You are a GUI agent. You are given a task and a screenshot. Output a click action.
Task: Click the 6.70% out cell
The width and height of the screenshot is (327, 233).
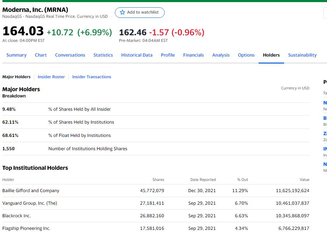pyautogui.click(x=241, y=203)
